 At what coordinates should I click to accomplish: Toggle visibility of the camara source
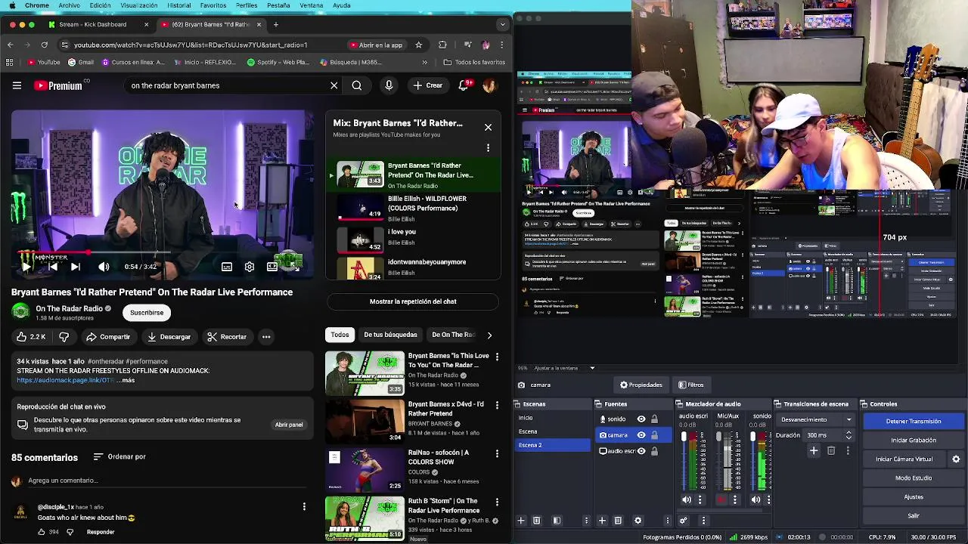(641, 435)
